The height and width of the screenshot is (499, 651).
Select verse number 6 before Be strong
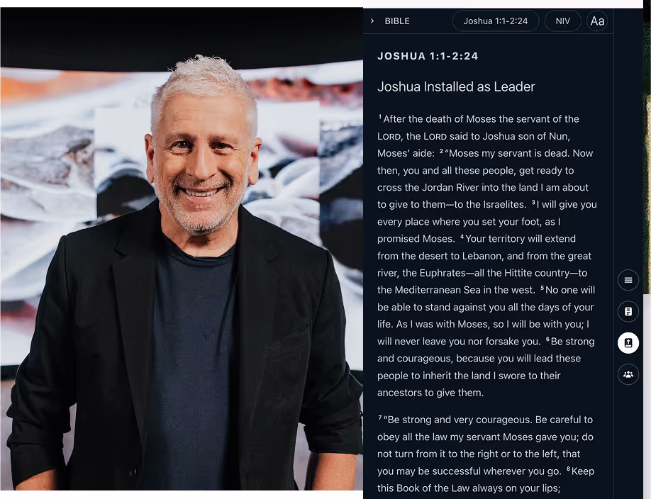click(547, 340)
